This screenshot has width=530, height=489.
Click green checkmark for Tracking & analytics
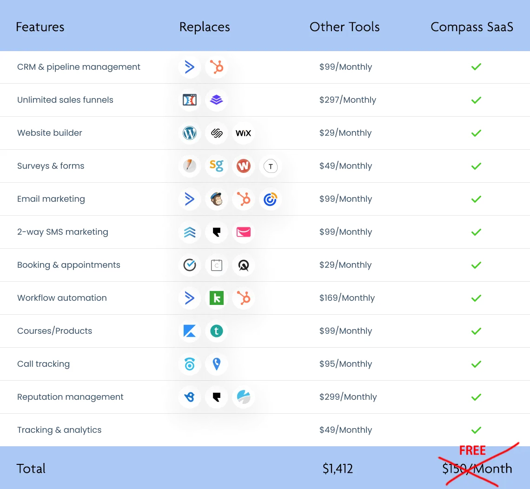(x=476, y=430)
